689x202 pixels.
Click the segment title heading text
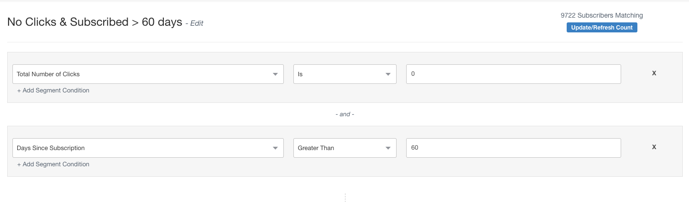click(95, 22)
